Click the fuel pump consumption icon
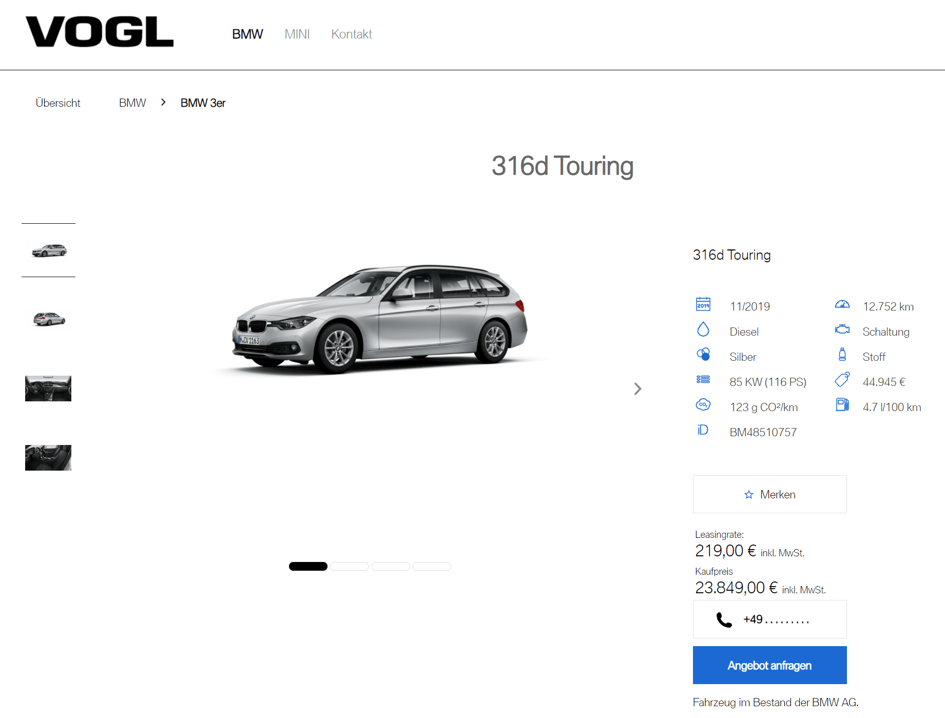The width and height of the screenshot is (945, 718). (x=842, y=405)
